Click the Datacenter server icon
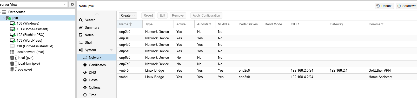The height and width of the screenshot is (98, 417). coord(4,12)
